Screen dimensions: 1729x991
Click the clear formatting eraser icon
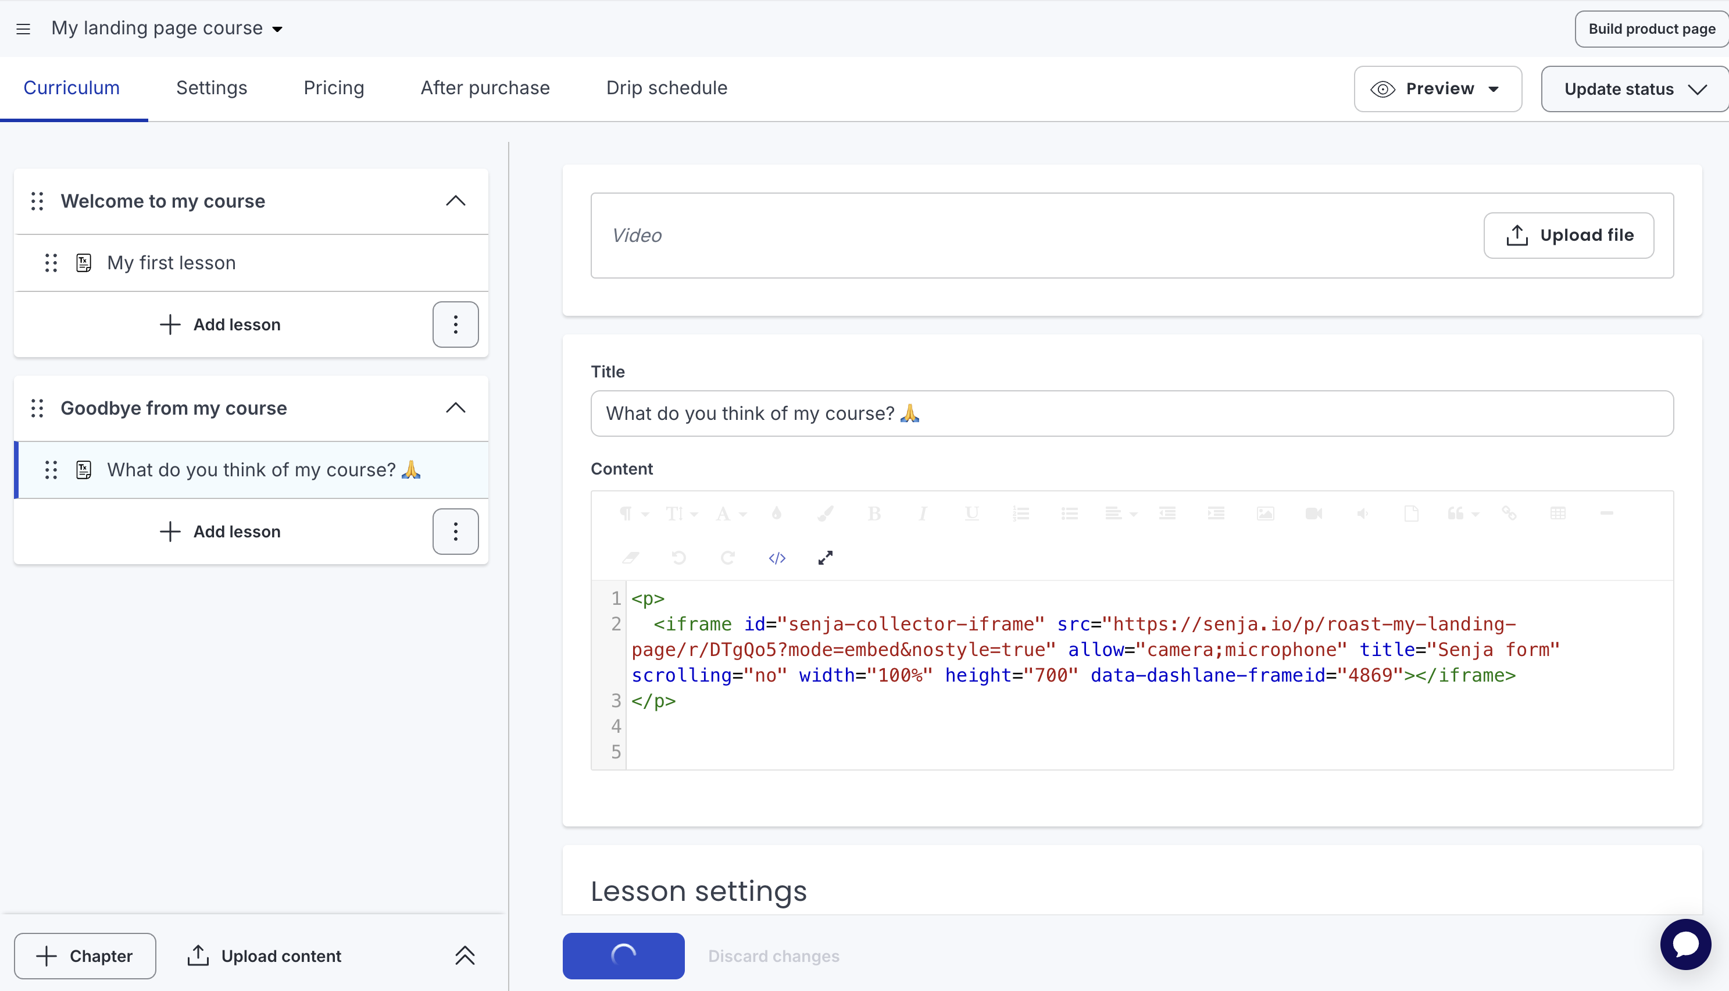(x=630, y=558)
